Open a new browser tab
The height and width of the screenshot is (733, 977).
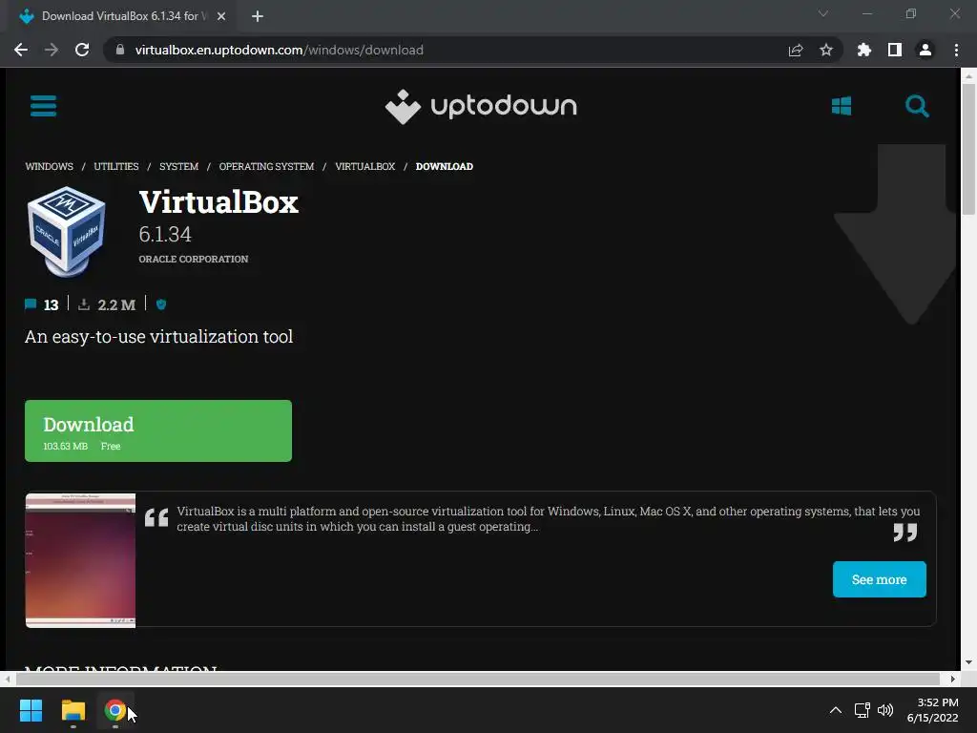[x=258, y=16]
